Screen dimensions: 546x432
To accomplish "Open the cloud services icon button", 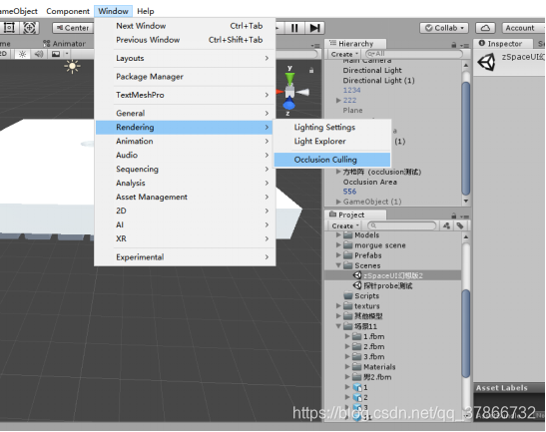I will point(485,28).
